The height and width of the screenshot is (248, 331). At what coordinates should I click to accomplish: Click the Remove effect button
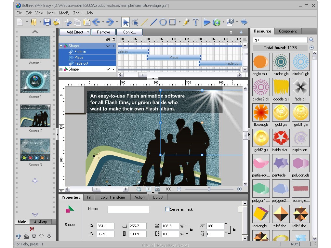[x=103, y=32]
